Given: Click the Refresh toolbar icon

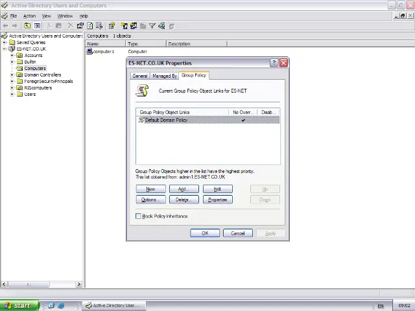Looking at the screenshot, I should (90, 26).
